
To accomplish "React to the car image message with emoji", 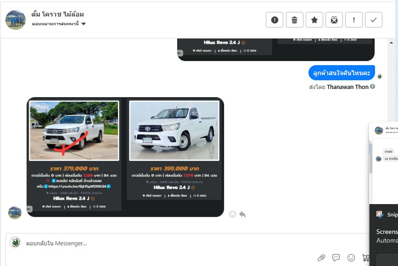I will (x=232, y=214).
